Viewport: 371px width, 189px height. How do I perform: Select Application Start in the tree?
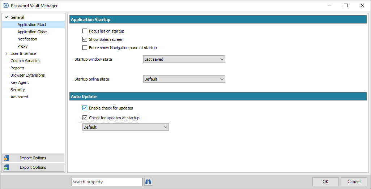(x=32, y=25)
